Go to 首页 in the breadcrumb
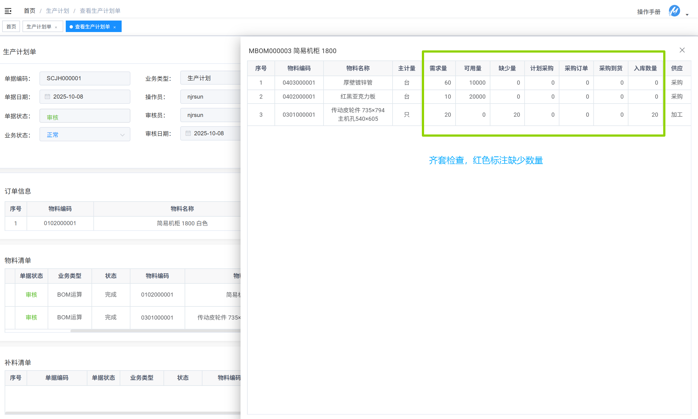 click(29, 11)
